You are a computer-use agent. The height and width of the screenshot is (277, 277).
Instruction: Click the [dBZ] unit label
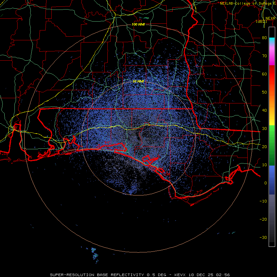click(x=261, y=21)
